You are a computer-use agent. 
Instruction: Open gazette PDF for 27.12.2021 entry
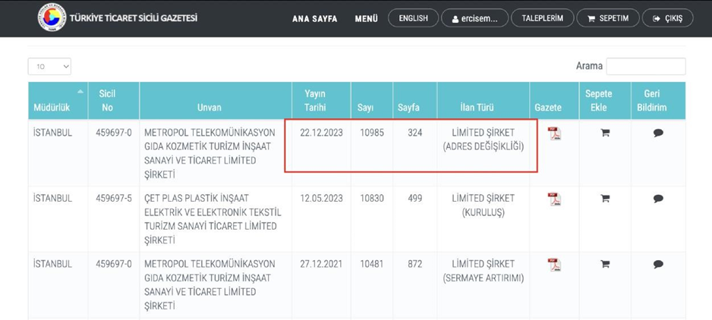point(554,265)
